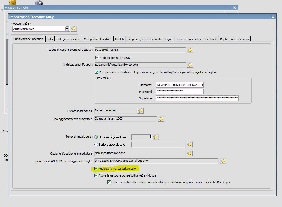282x207 pixels.
Task: Click folder icon next to Indirizzo email Paypal
Action: (190, 65)
